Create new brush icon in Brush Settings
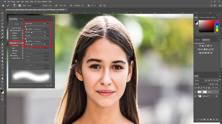Image resolution: width=222 pixels, height=124 pixels. point(51,85)
